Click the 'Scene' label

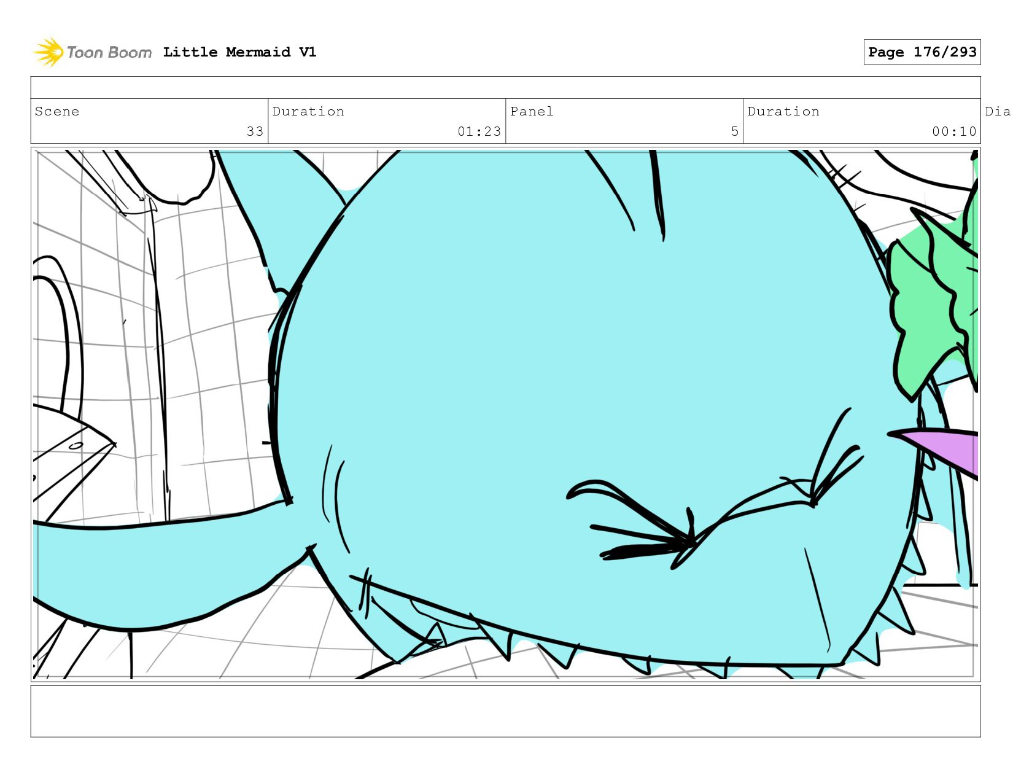57,111
